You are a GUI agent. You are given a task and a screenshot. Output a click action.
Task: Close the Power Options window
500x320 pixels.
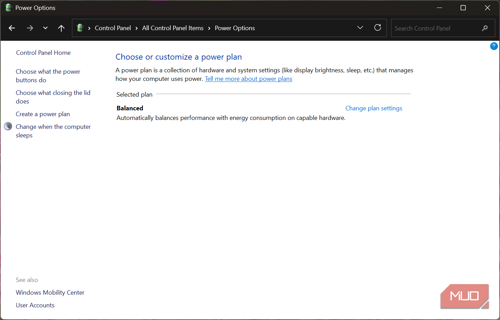click(487, 8)
